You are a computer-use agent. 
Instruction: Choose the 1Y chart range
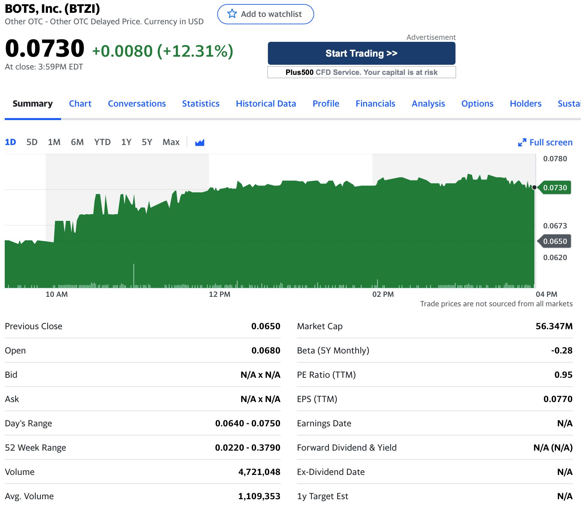point(126,142)
